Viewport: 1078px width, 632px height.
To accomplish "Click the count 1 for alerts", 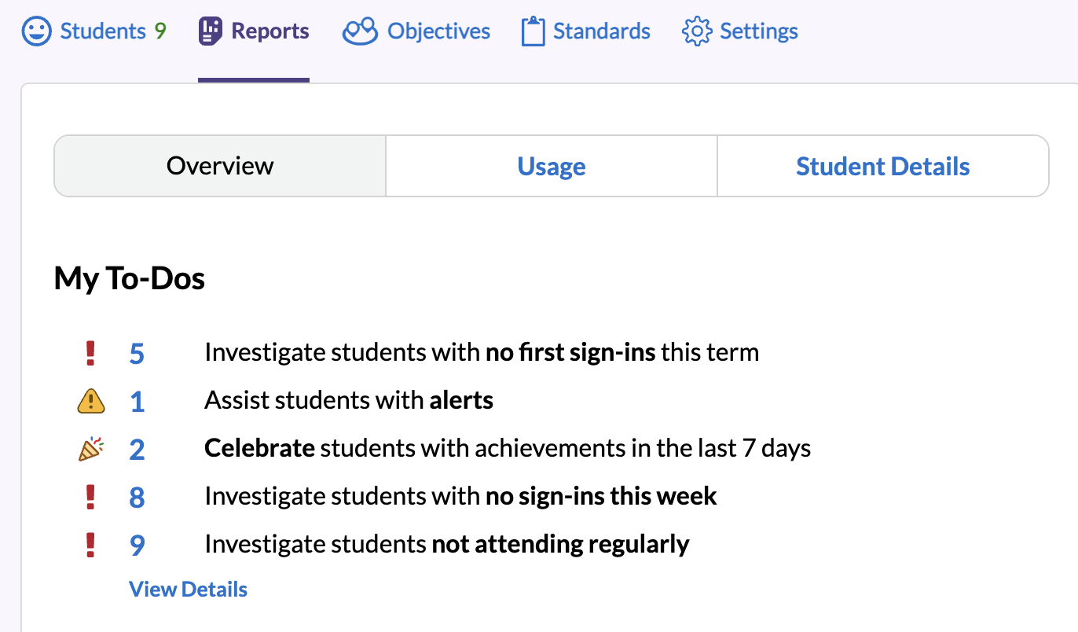I will (137, 402).
